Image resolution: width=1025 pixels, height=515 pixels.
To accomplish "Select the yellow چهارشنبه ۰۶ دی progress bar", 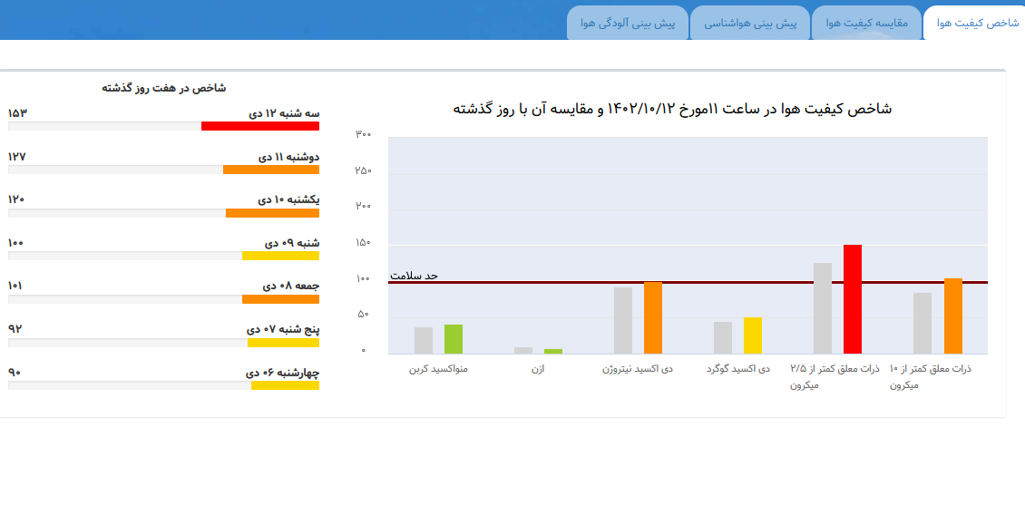I will pyautogui.click(x=285, y=385).
